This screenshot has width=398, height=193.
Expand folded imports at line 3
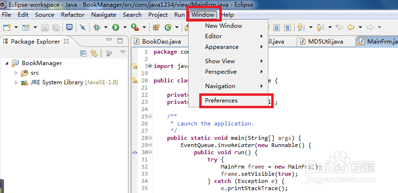click(150, 66)
